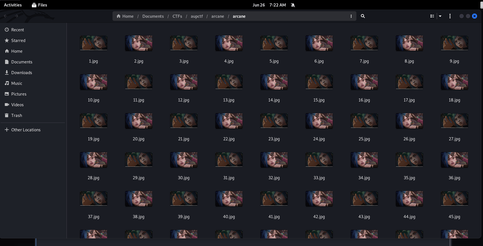Click the file name 24.jpg
The height and width of the screenshot is (246, 483).
319,139
